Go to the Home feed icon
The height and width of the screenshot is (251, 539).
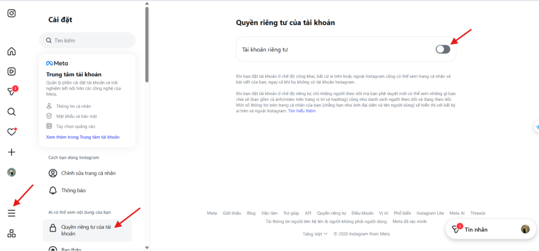click(12, 52)
